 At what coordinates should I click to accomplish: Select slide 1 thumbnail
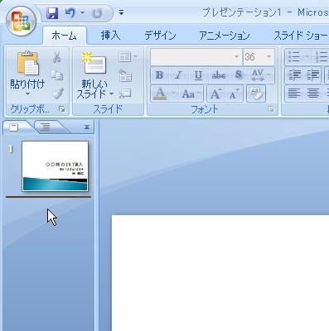click(x=56, y=166)
